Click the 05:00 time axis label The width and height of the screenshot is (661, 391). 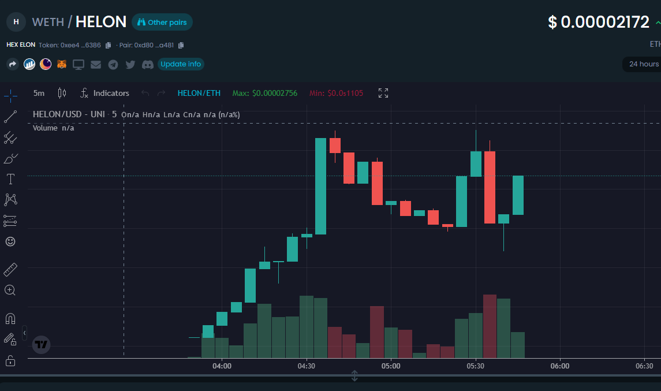pyautogui.click(x=391, y=366)
